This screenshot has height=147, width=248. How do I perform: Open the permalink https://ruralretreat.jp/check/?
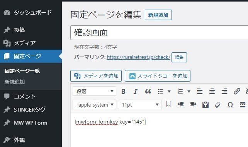point(139,57)
